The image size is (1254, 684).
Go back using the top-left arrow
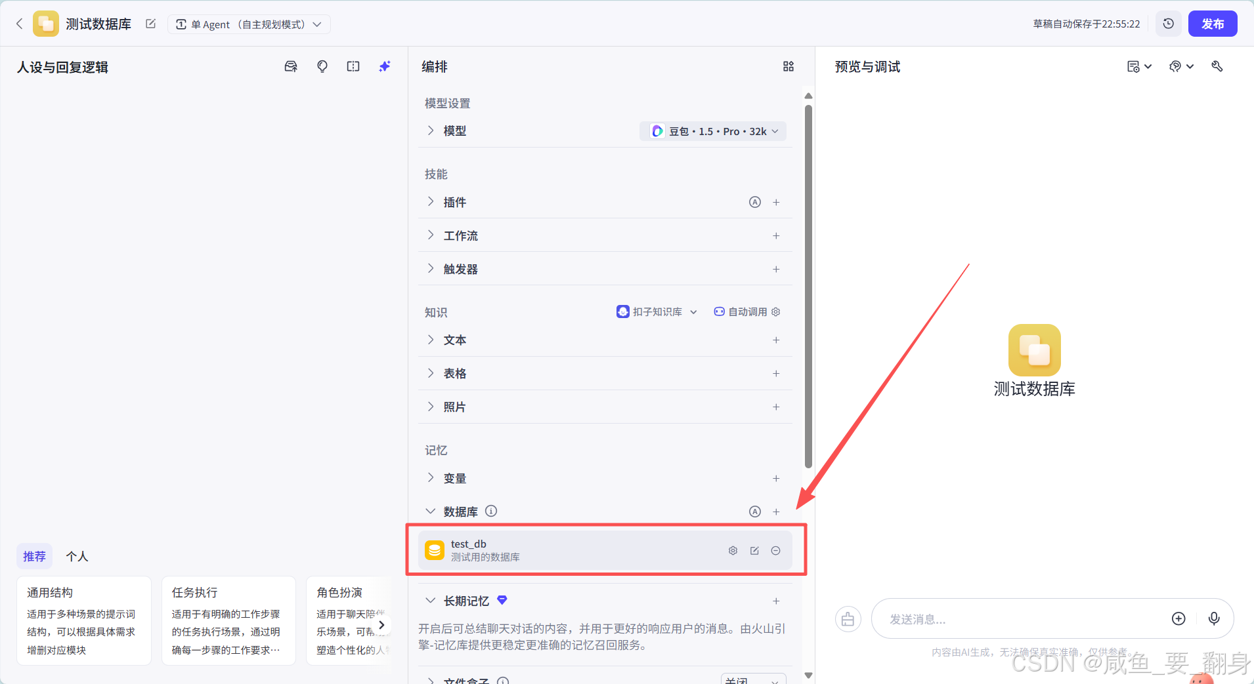19,24
